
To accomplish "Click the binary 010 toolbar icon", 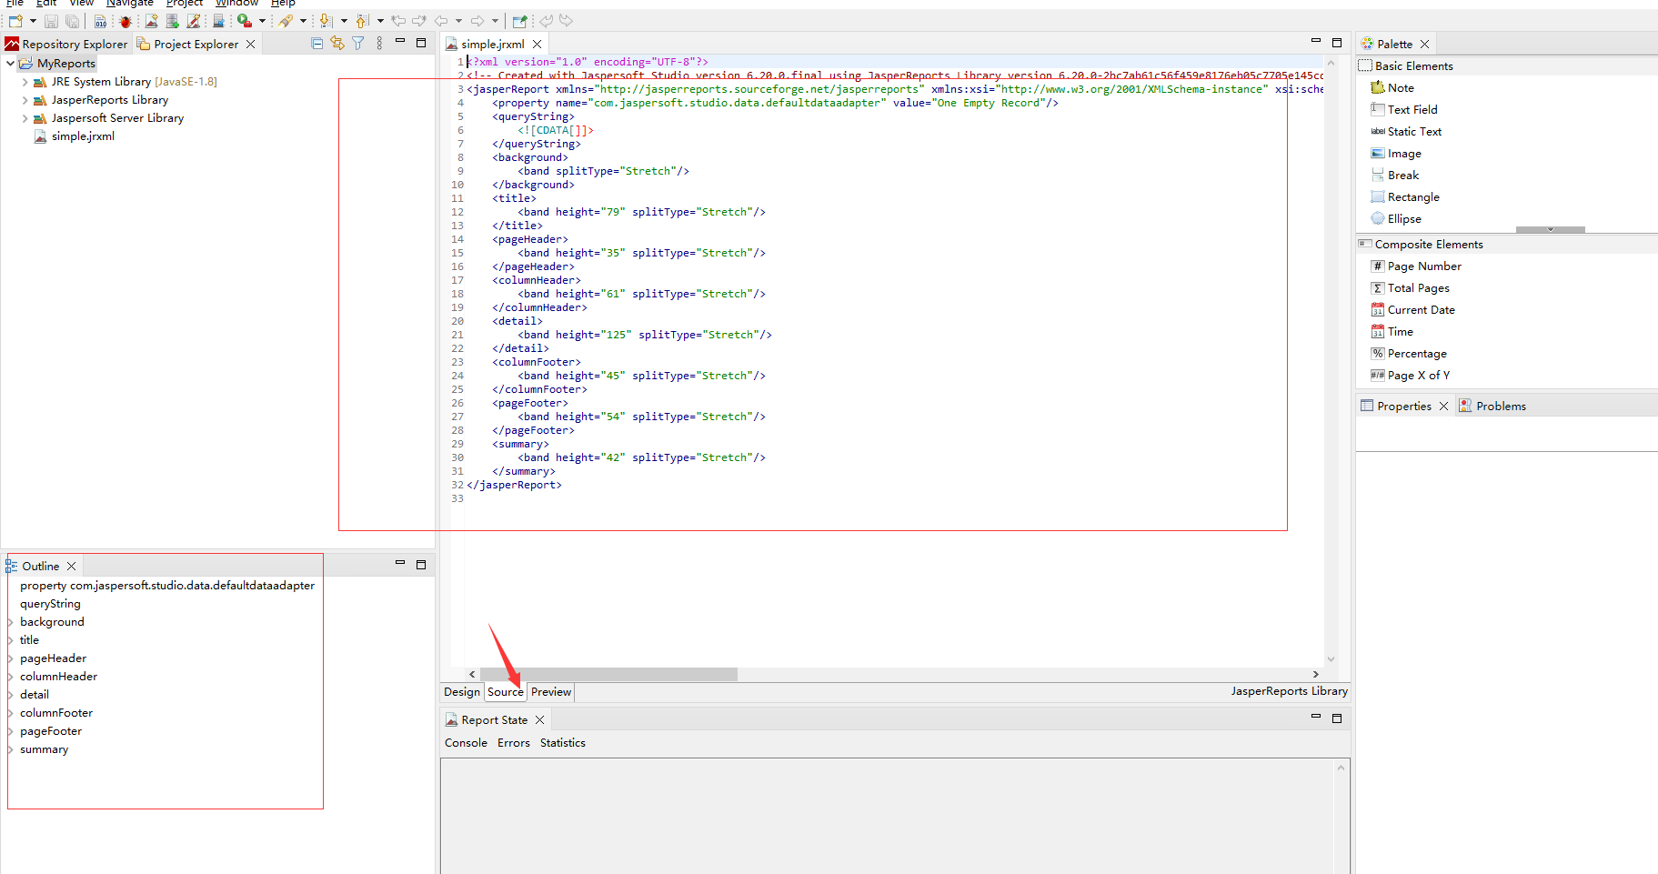I will point(100,21).
